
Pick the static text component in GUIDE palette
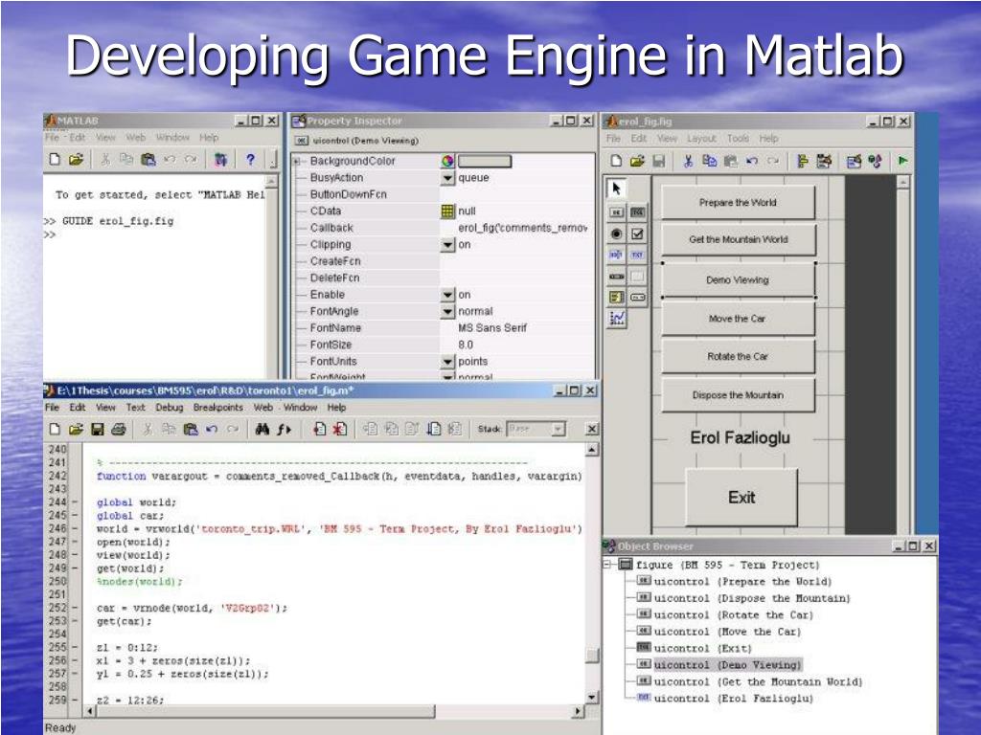tap(637, 255)
